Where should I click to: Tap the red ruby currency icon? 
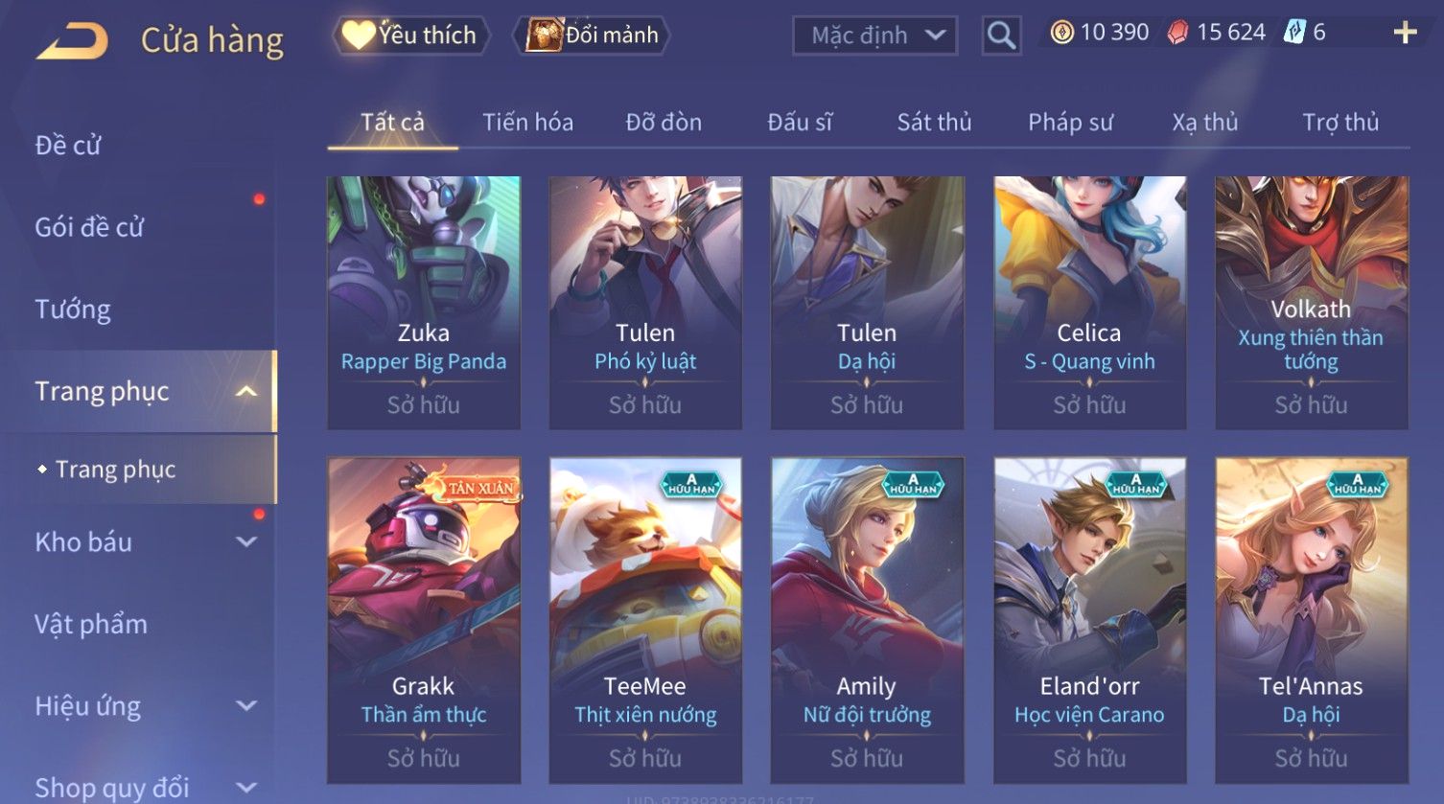[x=1177, y=34]
